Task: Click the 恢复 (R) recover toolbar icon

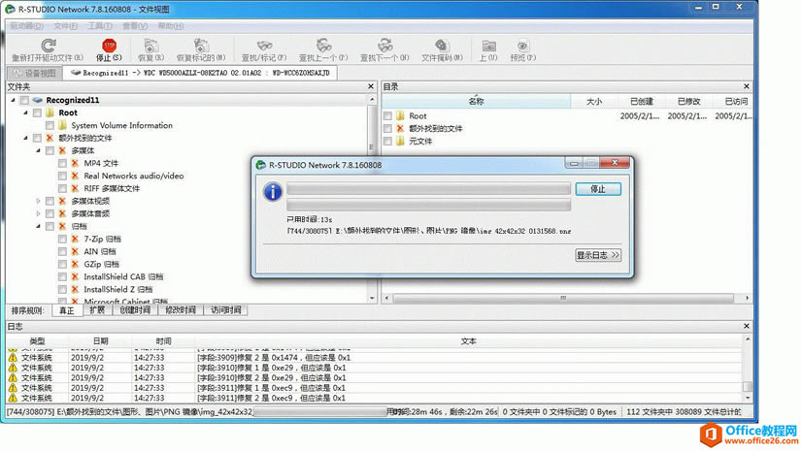Action: pos(150,46)
